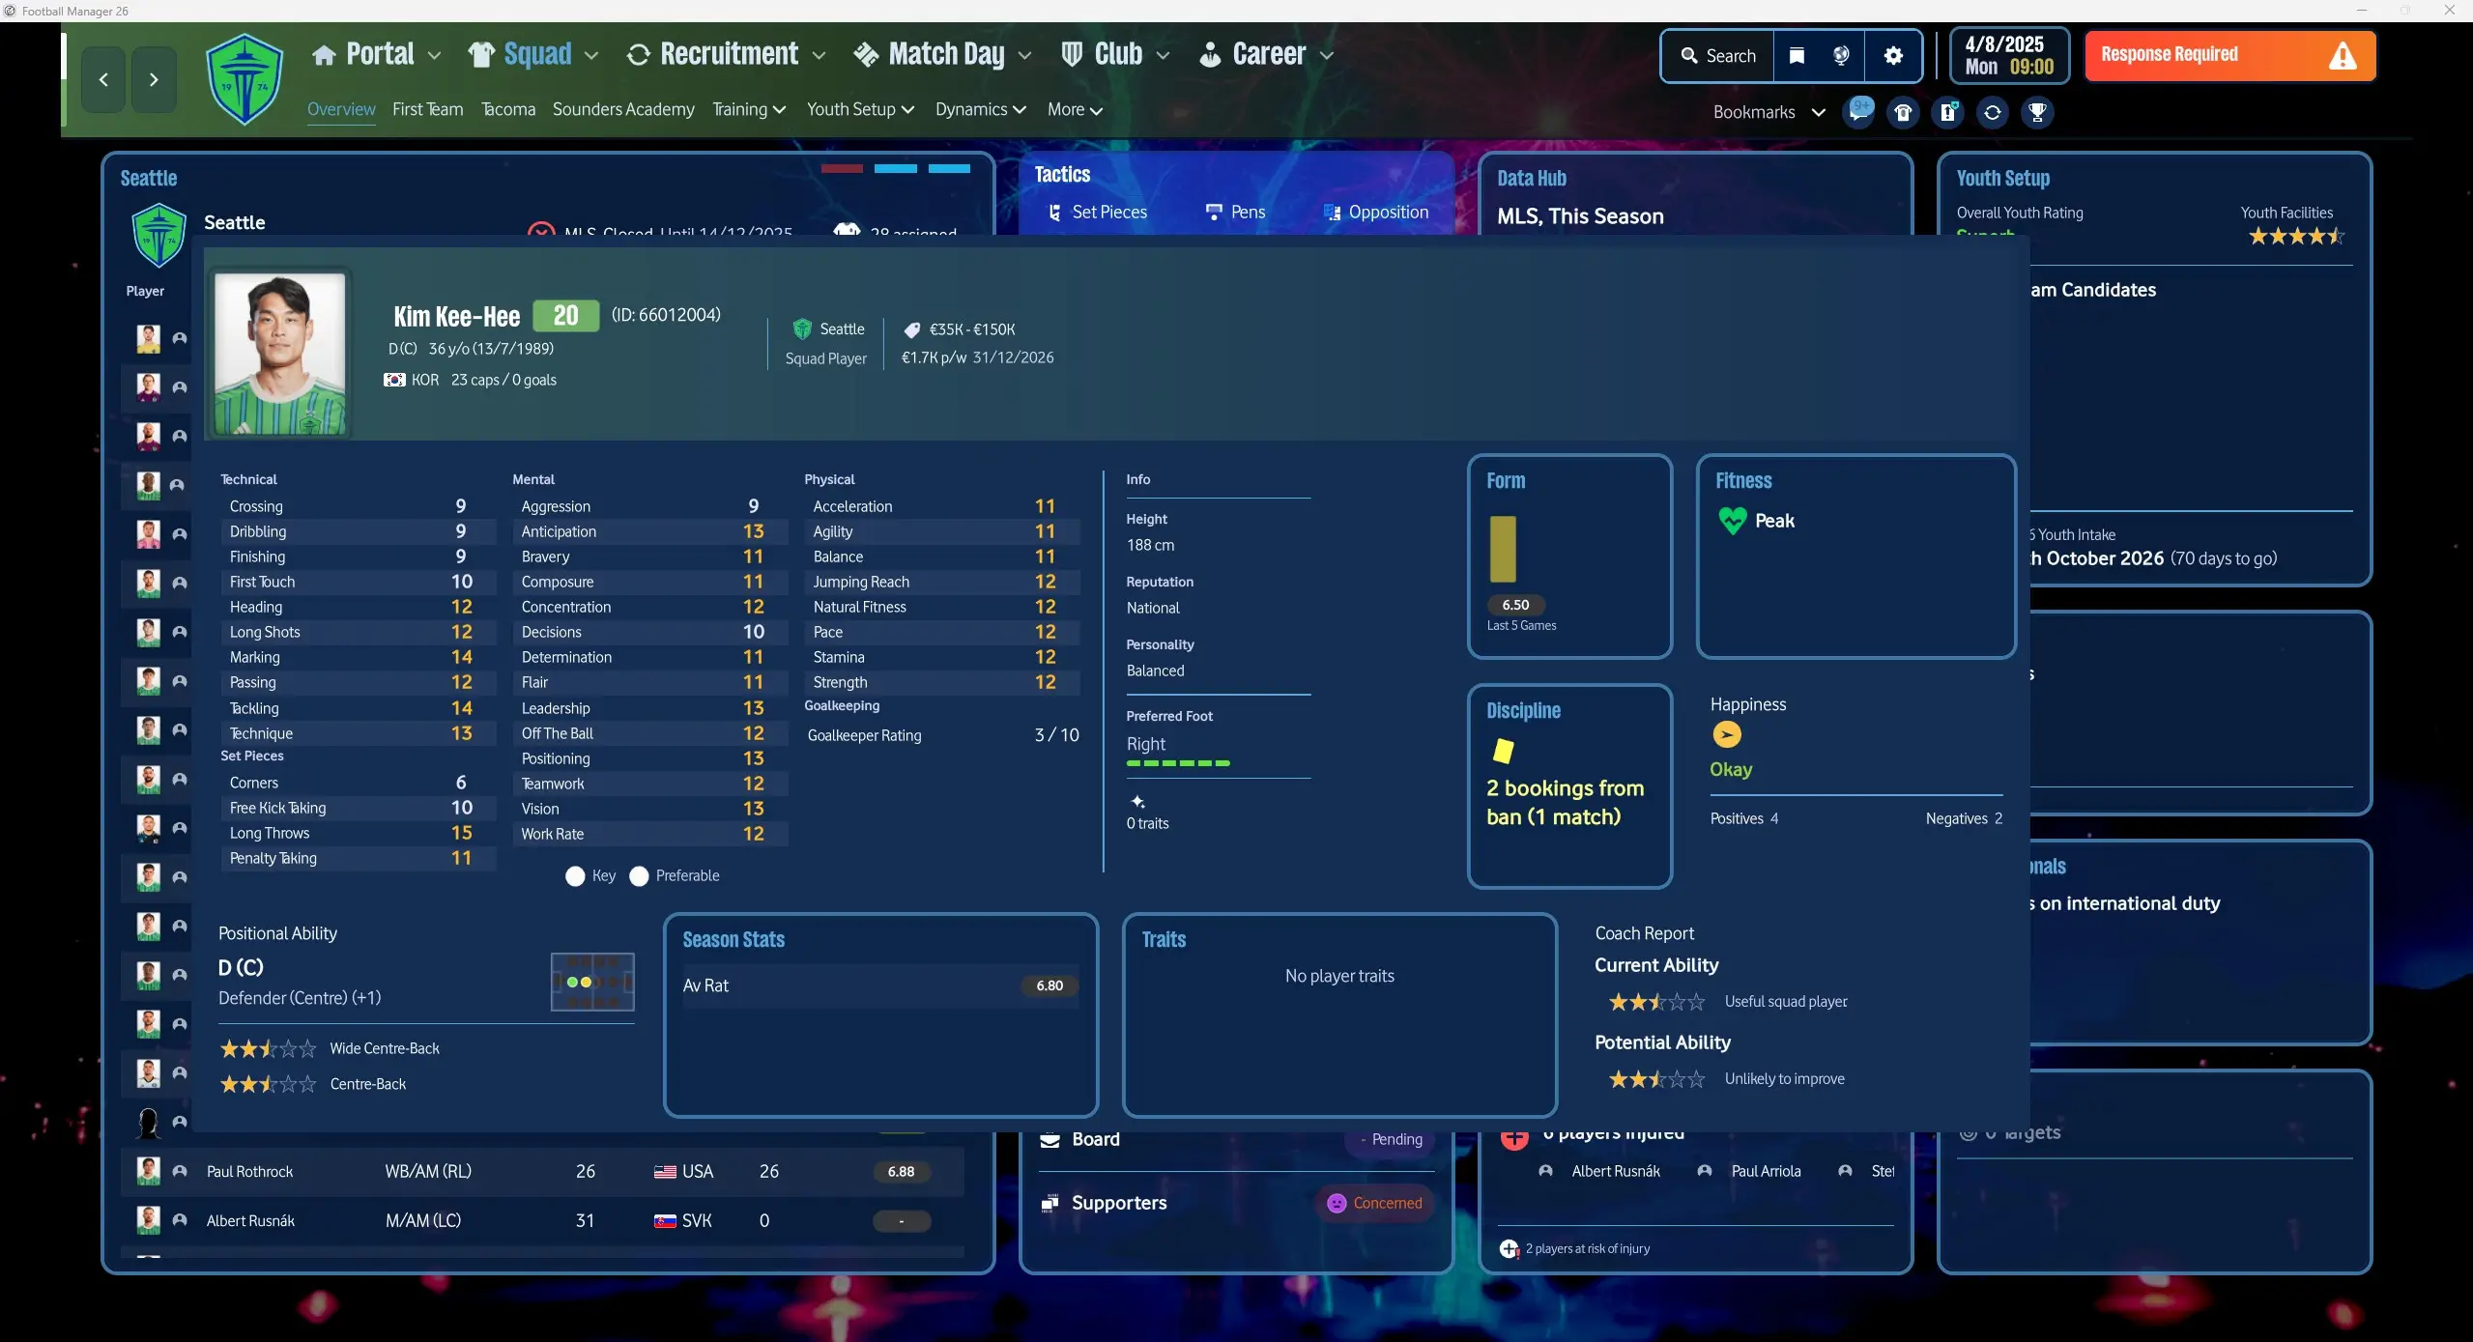The width and height of the screenshot is (2473, 1342).
Task: Click the circular arrows transfers shortcut icon
Action: pyautogui.click(x=1992, y=112)
